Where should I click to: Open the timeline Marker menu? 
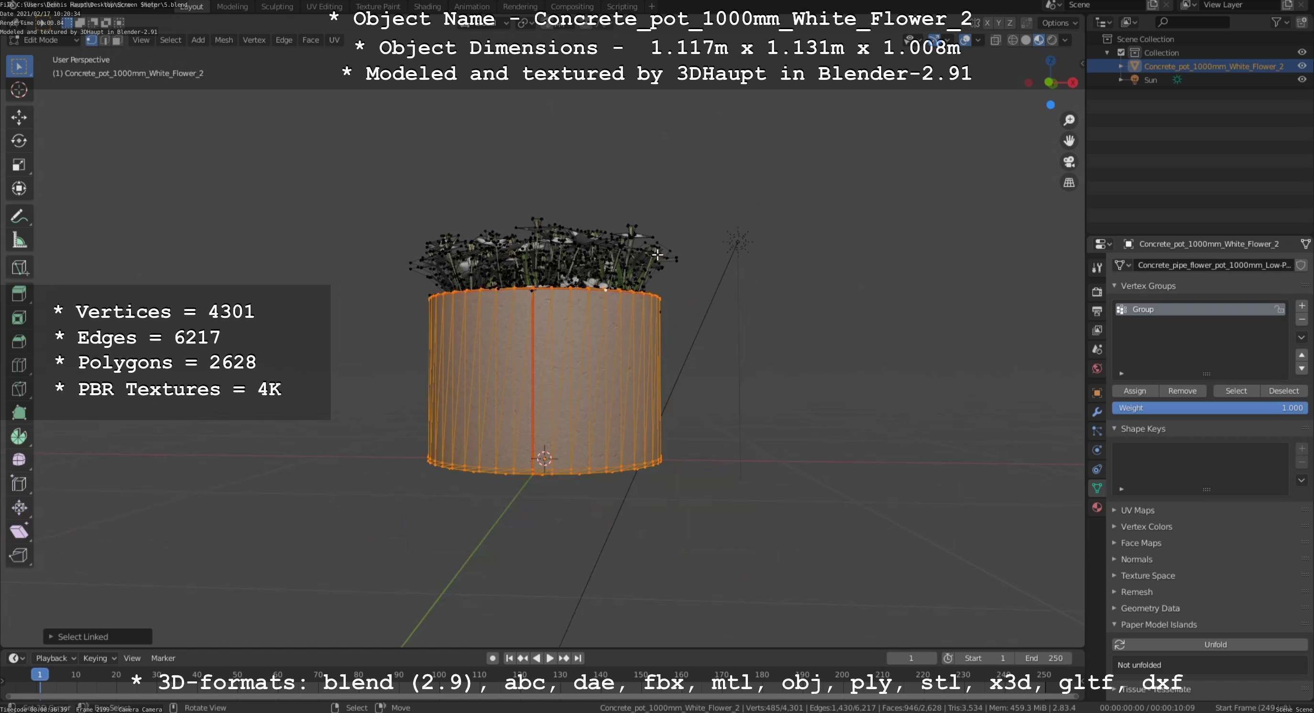[x=163, y=658]
